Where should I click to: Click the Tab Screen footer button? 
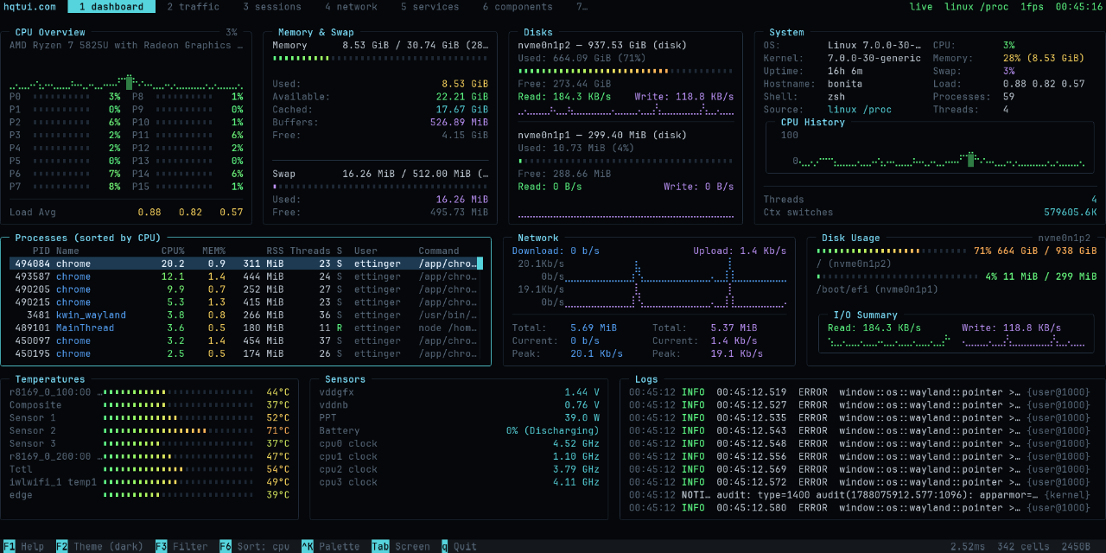pos(401,547)
